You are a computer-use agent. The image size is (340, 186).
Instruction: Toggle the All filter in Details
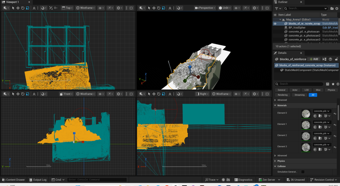coord(312,95)
